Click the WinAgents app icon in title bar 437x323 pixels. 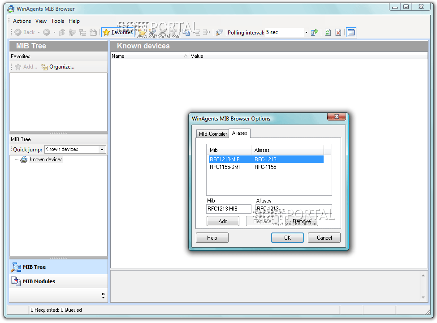11,9
